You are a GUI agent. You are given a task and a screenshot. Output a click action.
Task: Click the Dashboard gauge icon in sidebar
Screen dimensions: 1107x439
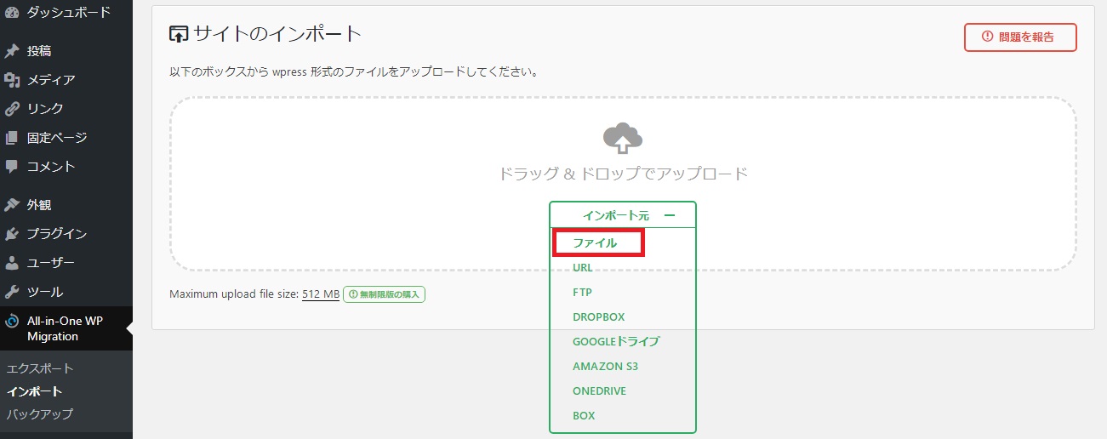coord(12,12)
